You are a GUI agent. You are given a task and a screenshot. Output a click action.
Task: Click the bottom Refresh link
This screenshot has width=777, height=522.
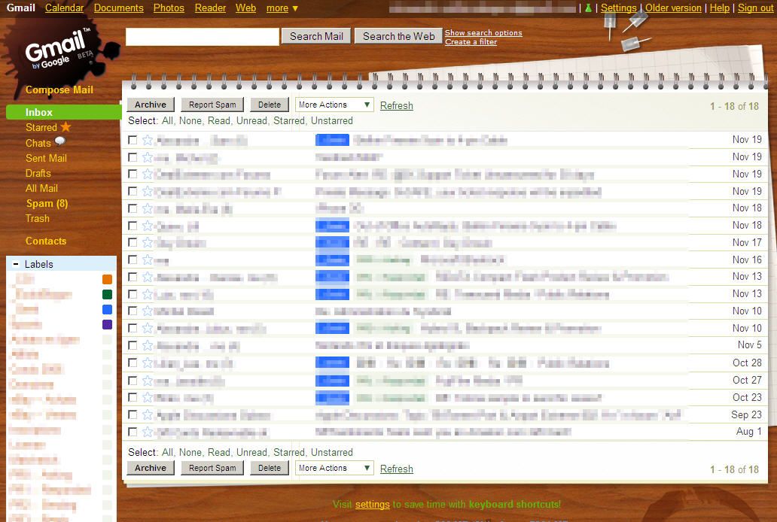coord(397,469)
